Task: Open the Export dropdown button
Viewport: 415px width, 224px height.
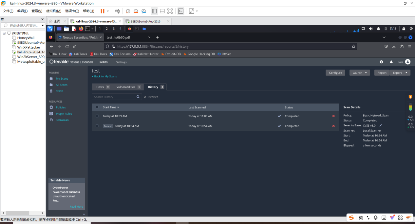Action: 400,72
